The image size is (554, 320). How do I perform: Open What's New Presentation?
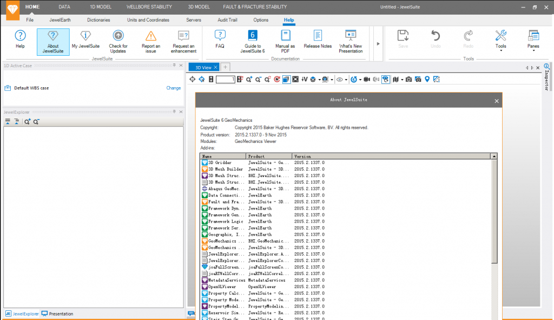click(351, 42)
